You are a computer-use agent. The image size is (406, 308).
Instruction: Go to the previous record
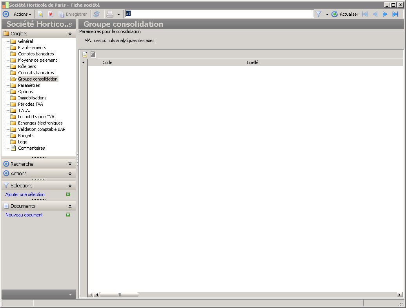375,14
